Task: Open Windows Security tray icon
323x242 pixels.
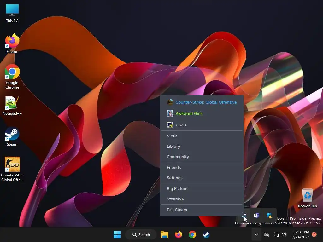Action: coord(269,215)
